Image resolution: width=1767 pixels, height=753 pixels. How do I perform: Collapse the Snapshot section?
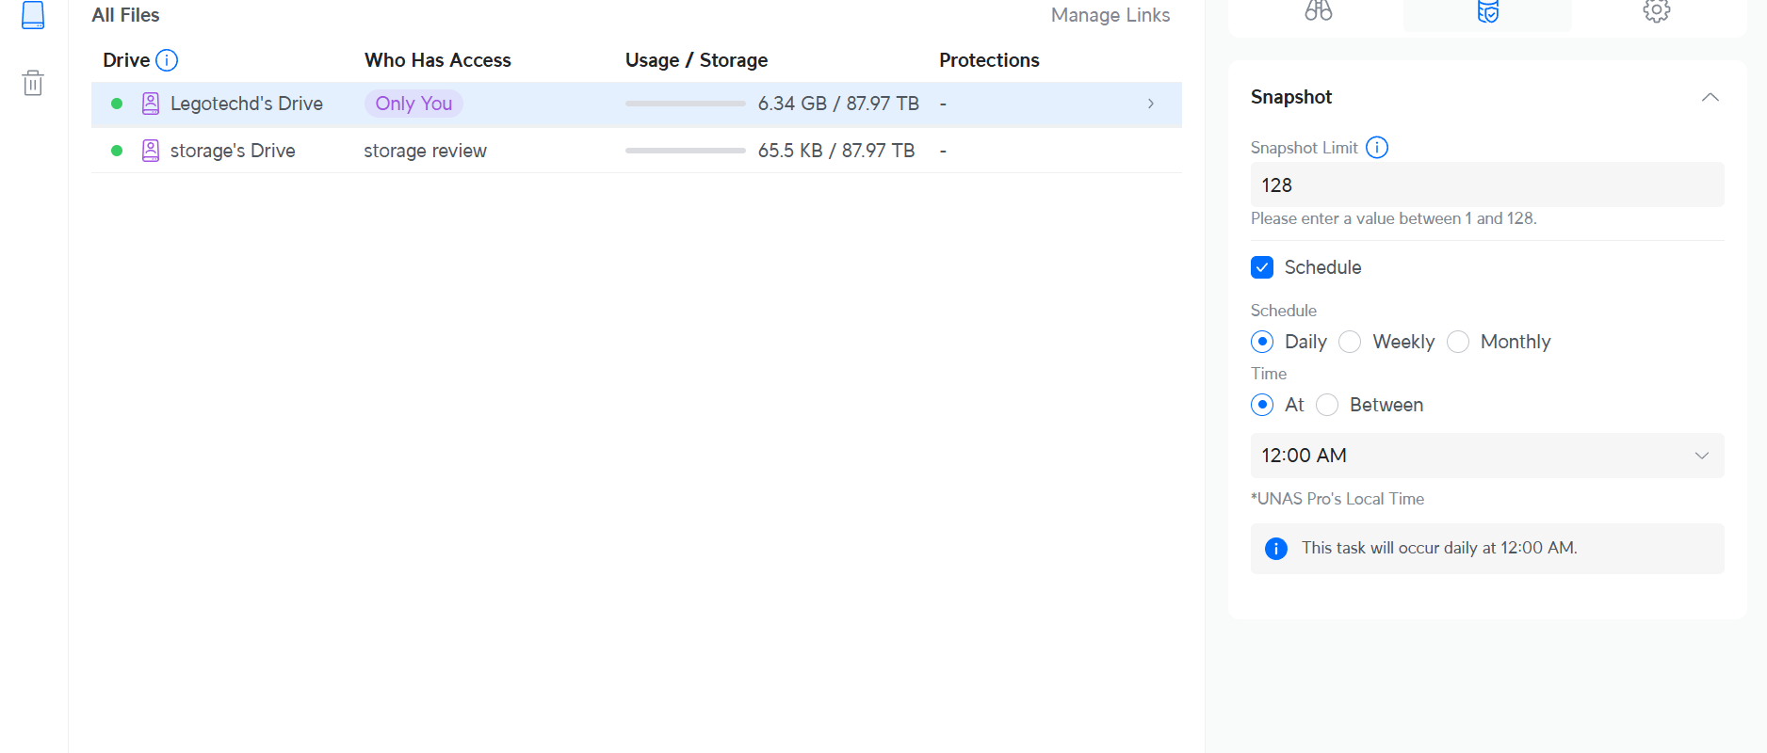coord(1710,97)
